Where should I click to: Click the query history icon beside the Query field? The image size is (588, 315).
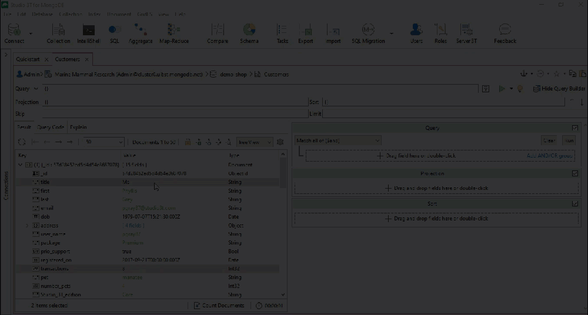[x=486, y=89]
